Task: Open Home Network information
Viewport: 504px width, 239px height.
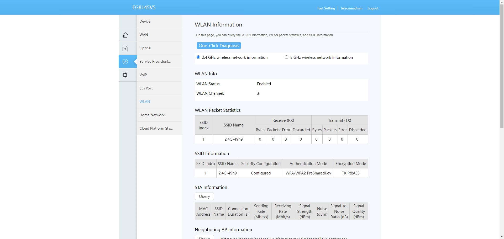Action: coord(152,115)
